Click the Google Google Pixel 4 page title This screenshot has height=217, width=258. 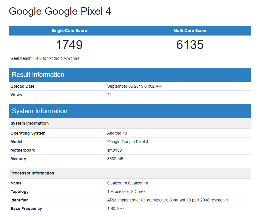tap(60, 11)
